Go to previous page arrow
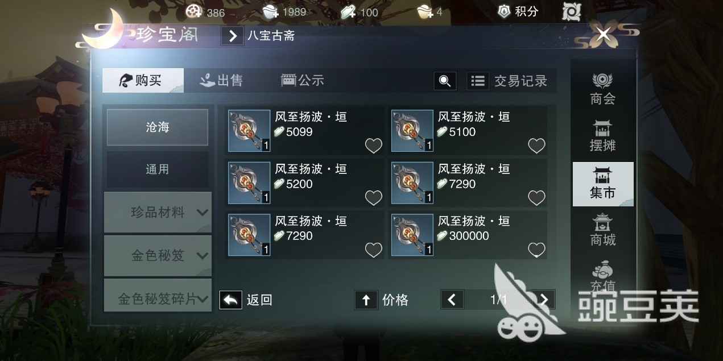The height and width of the screenshot is (361, 723). click(x=452, y=300)
